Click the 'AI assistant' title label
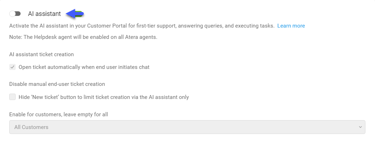 pos(44,14)
